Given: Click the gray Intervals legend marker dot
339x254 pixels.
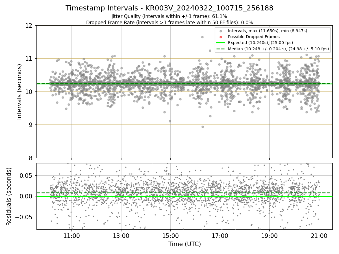Looking at the screenshot, I should pyautogui.click(x=221, y=31).
